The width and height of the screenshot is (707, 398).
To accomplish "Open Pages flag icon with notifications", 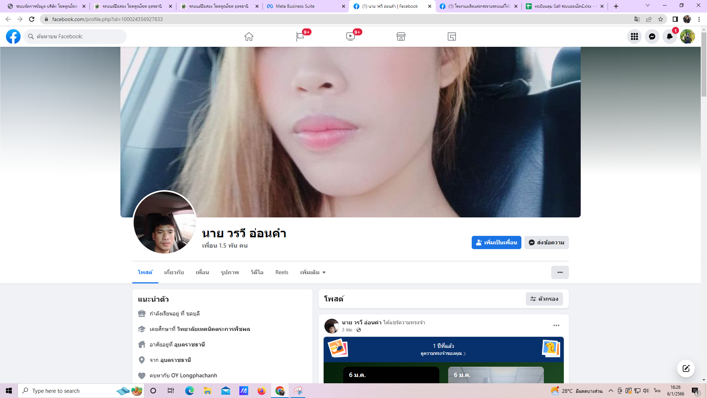I will (x=300, y=36).
